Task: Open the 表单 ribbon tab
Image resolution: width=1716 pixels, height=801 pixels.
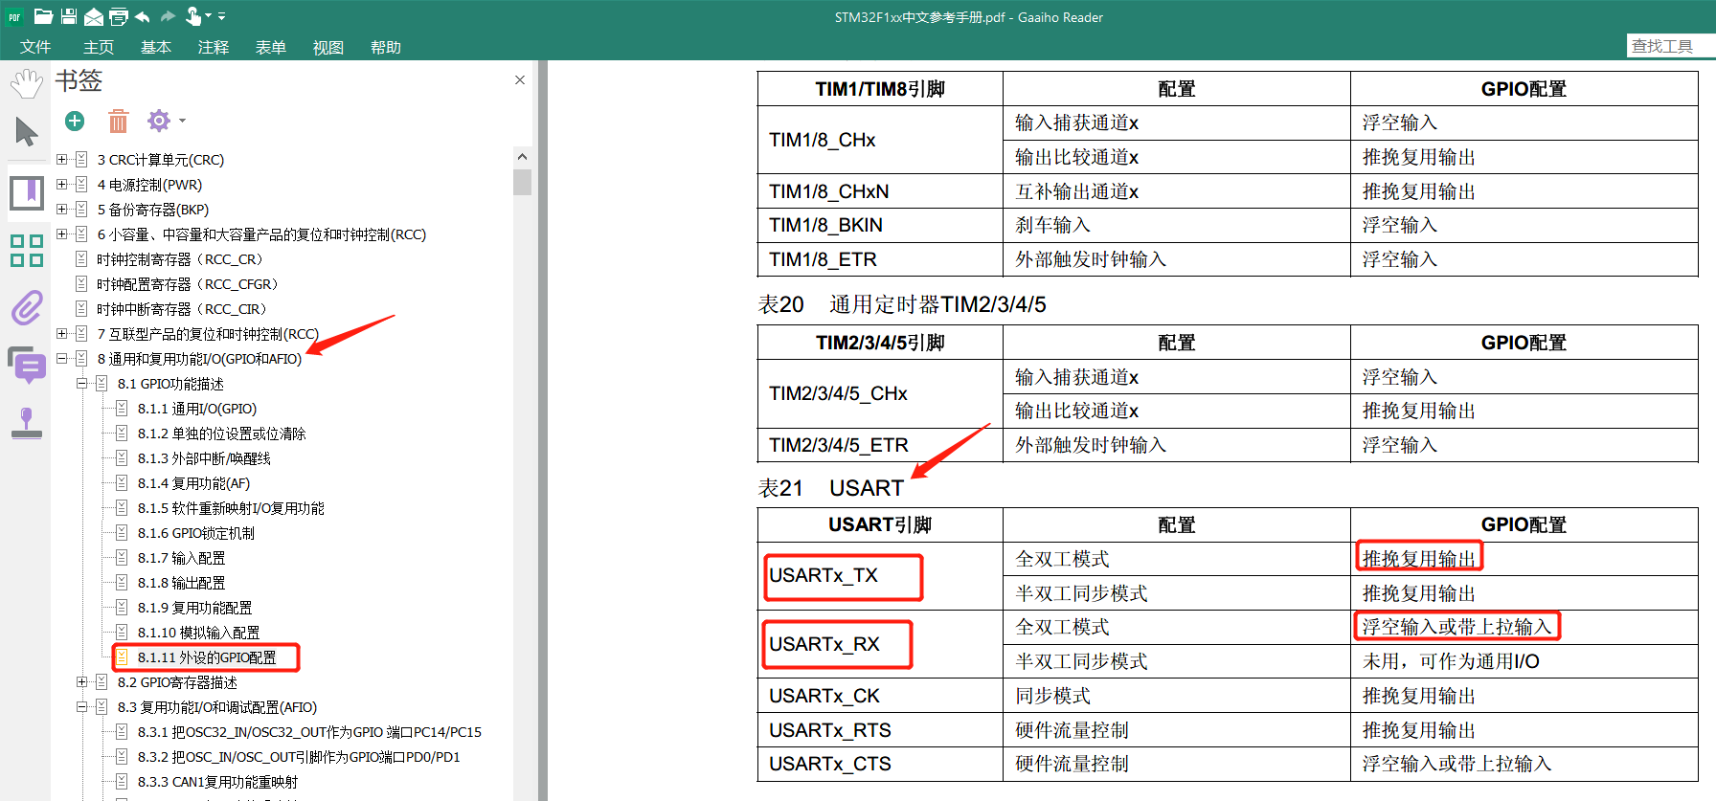Action: point(271,47)
